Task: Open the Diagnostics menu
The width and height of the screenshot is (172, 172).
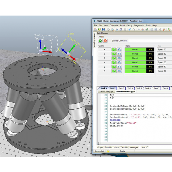Action: (x=139, y=26)
